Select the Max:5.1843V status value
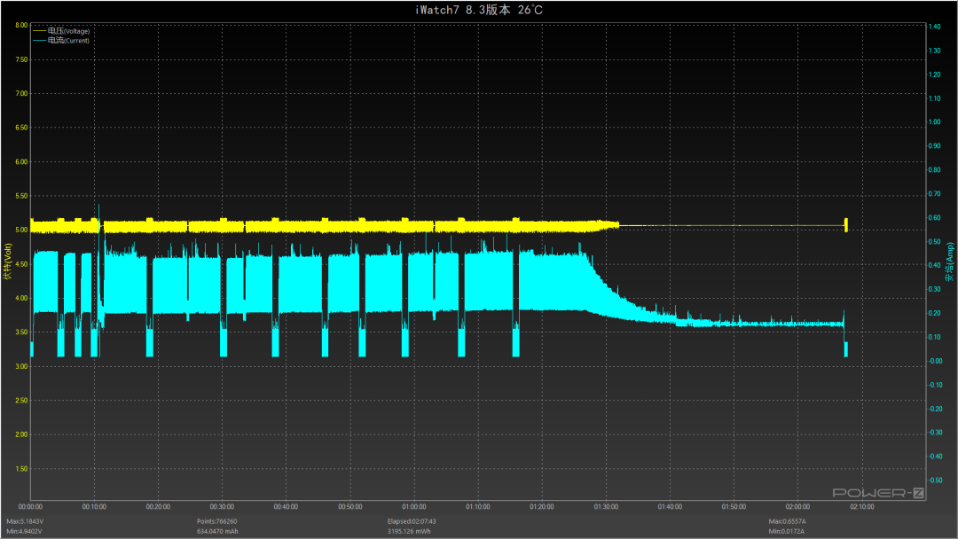Image resolution: width=958 pixels, height=539 pixels. [x=25, y=521]
